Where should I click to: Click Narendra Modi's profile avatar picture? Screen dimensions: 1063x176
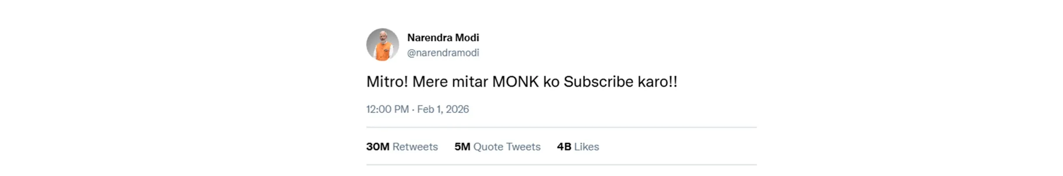(382, 45)
